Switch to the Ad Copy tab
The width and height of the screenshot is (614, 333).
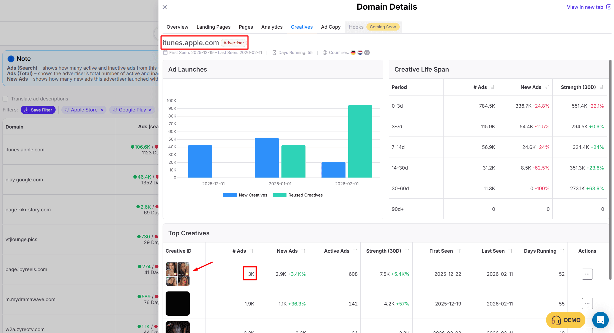pyautogui.click(x=331, y=27)
